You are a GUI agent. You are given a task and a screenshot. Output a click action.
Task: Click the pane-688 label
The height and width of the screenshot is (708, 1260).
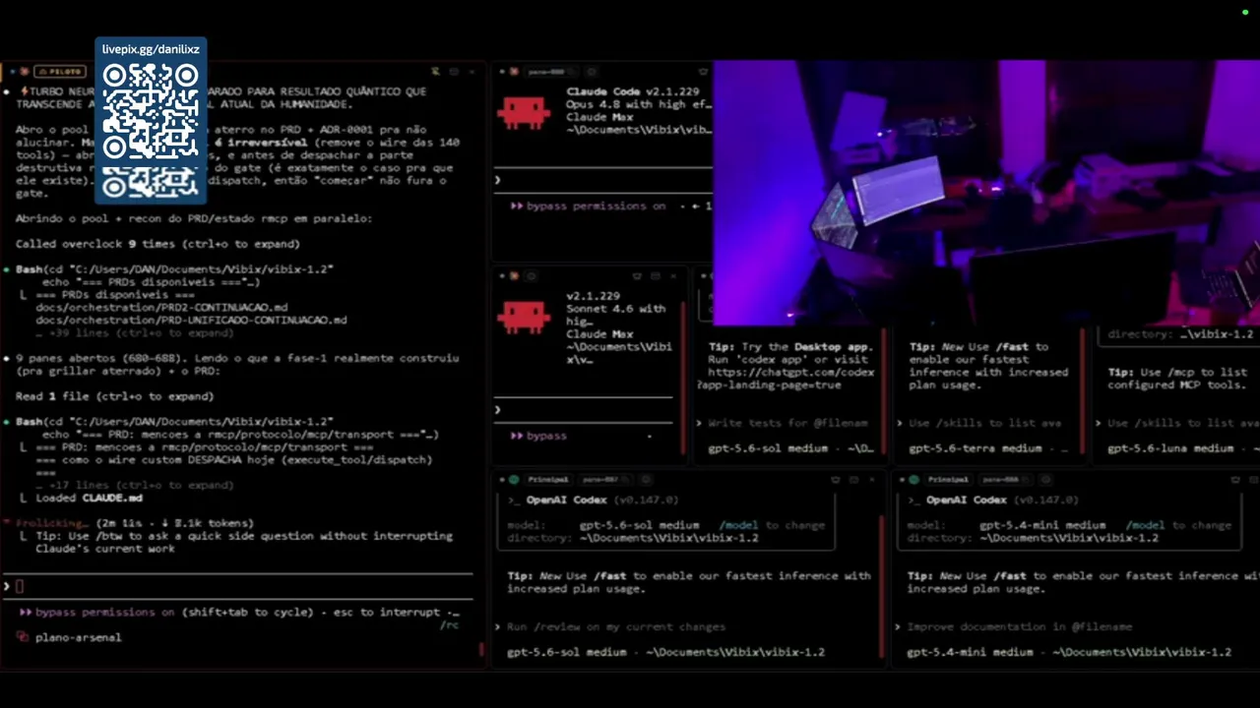pyautogui.click(x=1000, y=480)
